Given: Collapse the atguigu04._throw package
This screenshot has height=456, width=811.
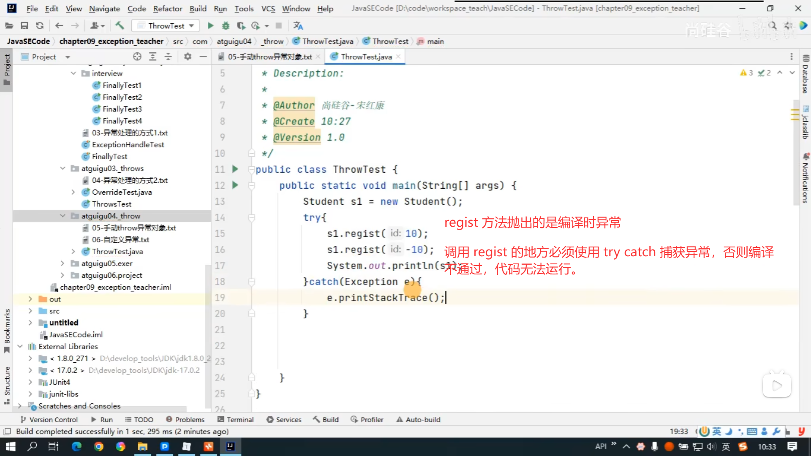Looking at the screenshot, I should tap(63, 216).
